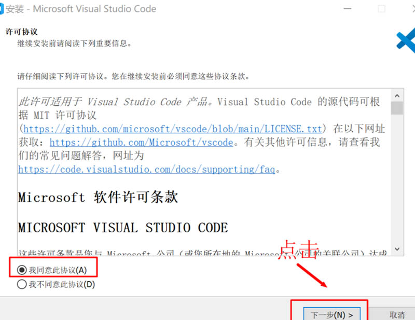Click the scrollbar track below the thumb
The image size is (415, 320).
[397, 182]
